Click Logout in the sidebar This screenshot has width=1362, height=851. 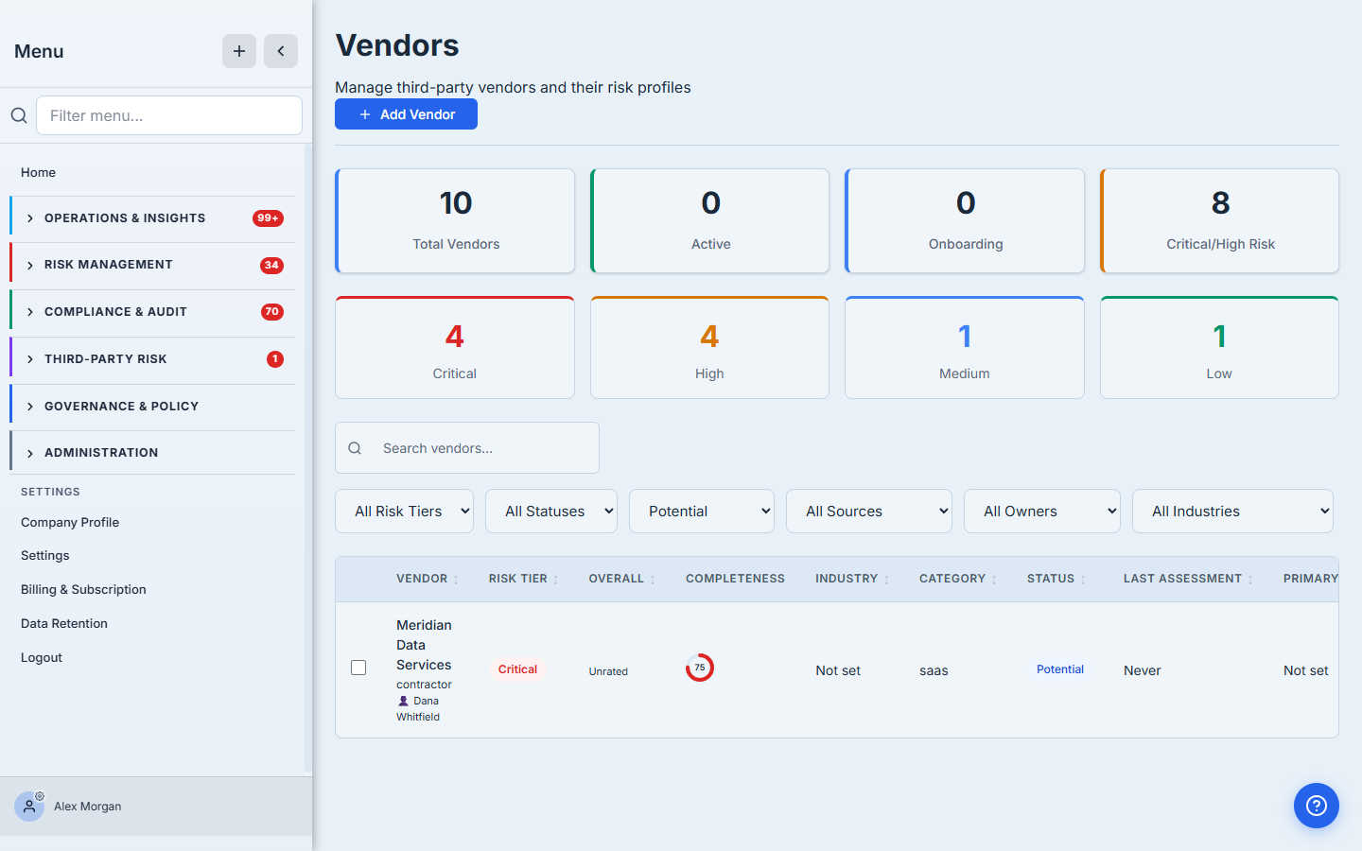(x=42, y=657)
